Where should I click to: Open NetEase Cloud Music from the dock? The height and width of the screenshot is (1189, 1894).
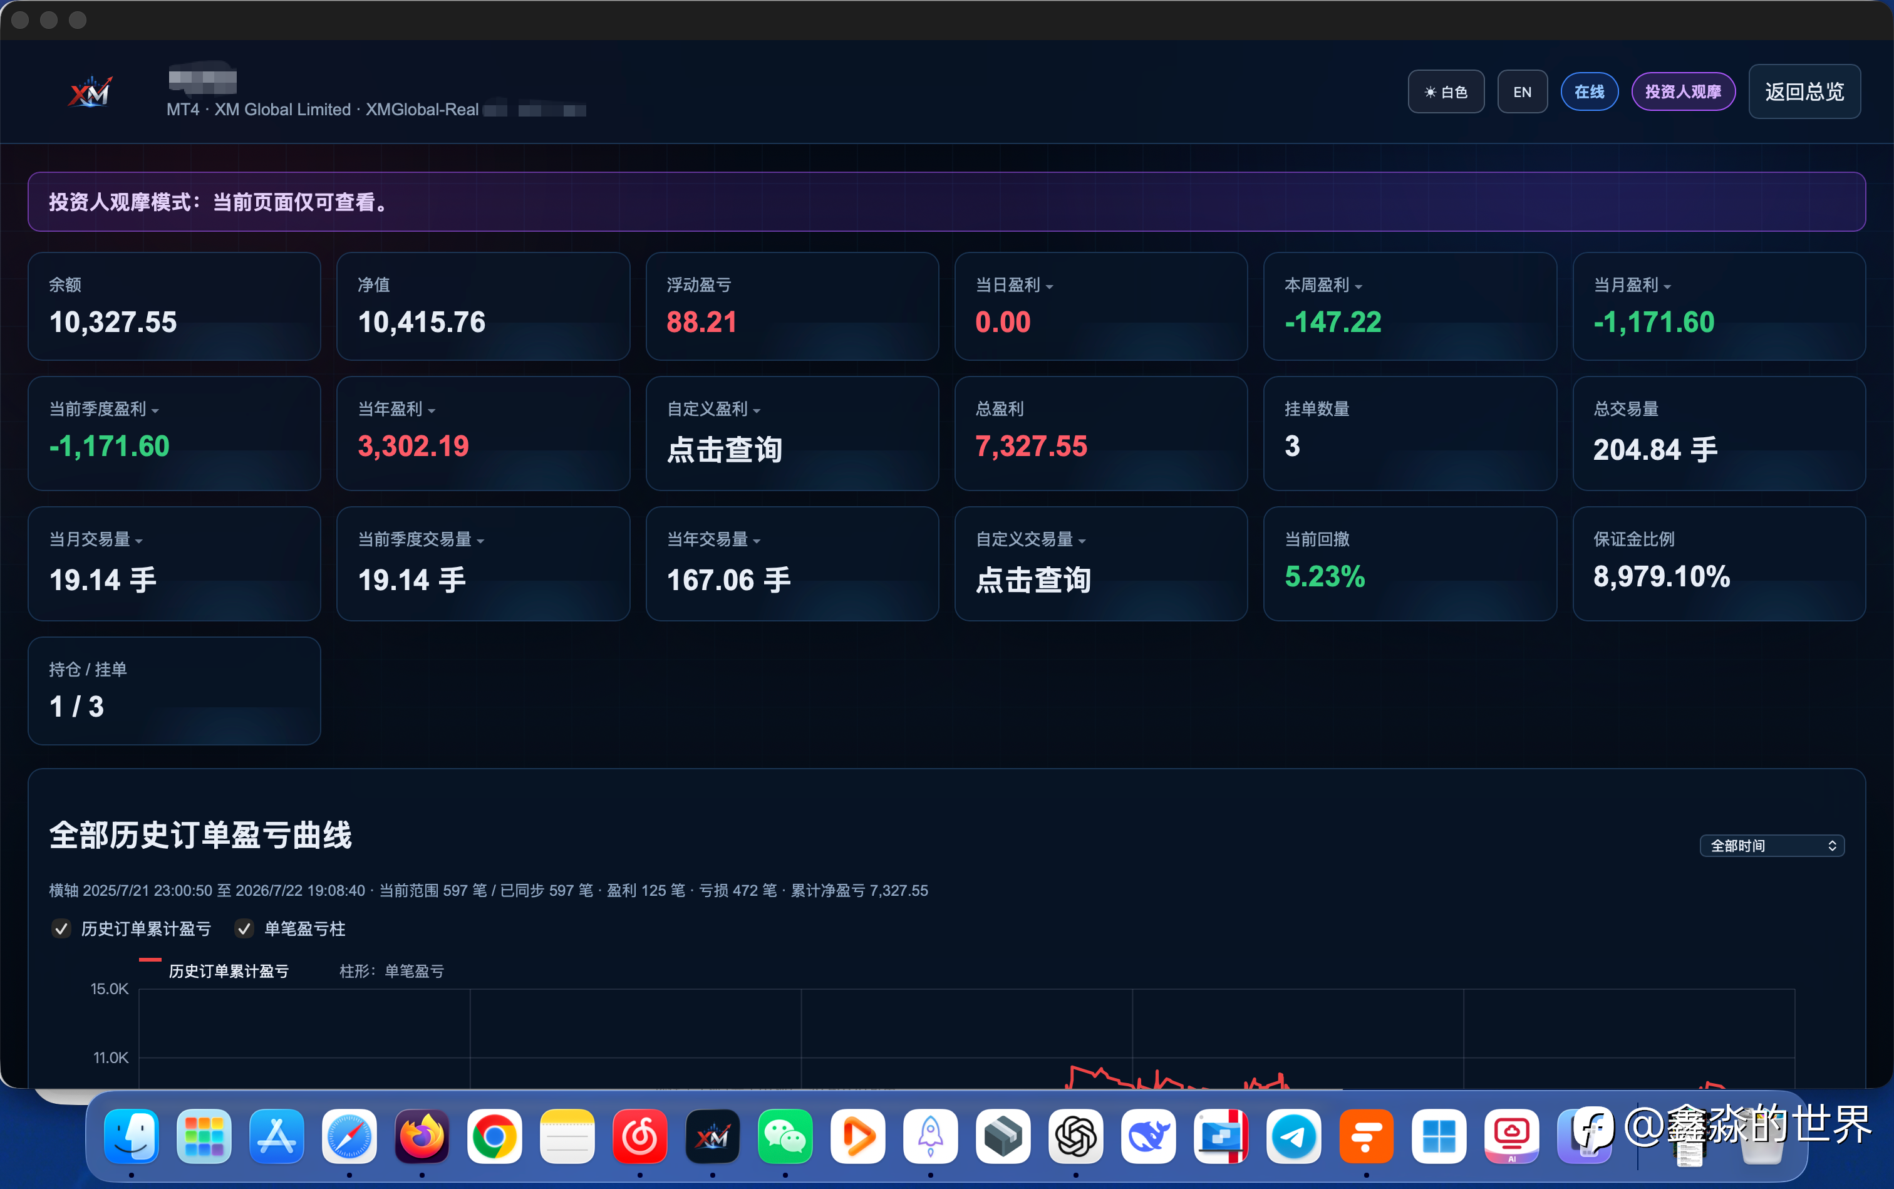click(x=640, y=1136)
